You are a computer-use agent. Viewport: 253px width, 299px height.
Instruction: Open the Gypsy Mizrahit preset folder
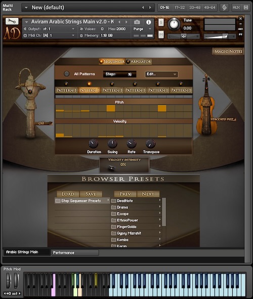click(x=136, y=233)
